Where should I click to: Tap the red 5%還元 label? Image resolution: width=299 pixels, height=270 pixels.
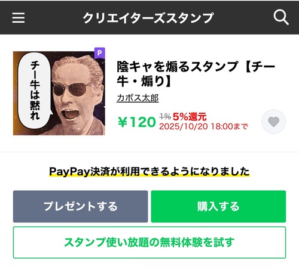[190, 117]
